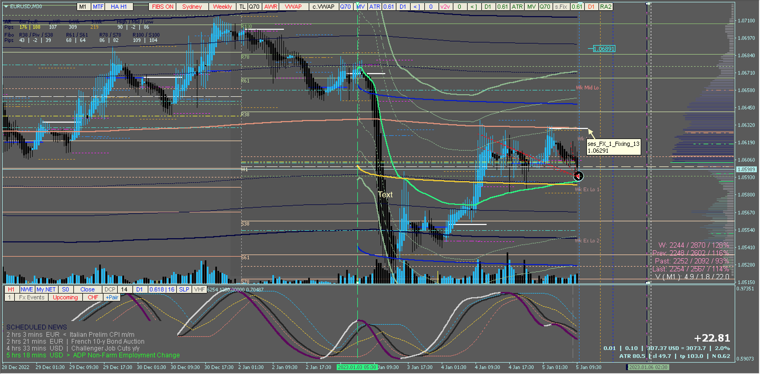Click the red AWR button
760x374 pixels.
[x=270, y=7]
